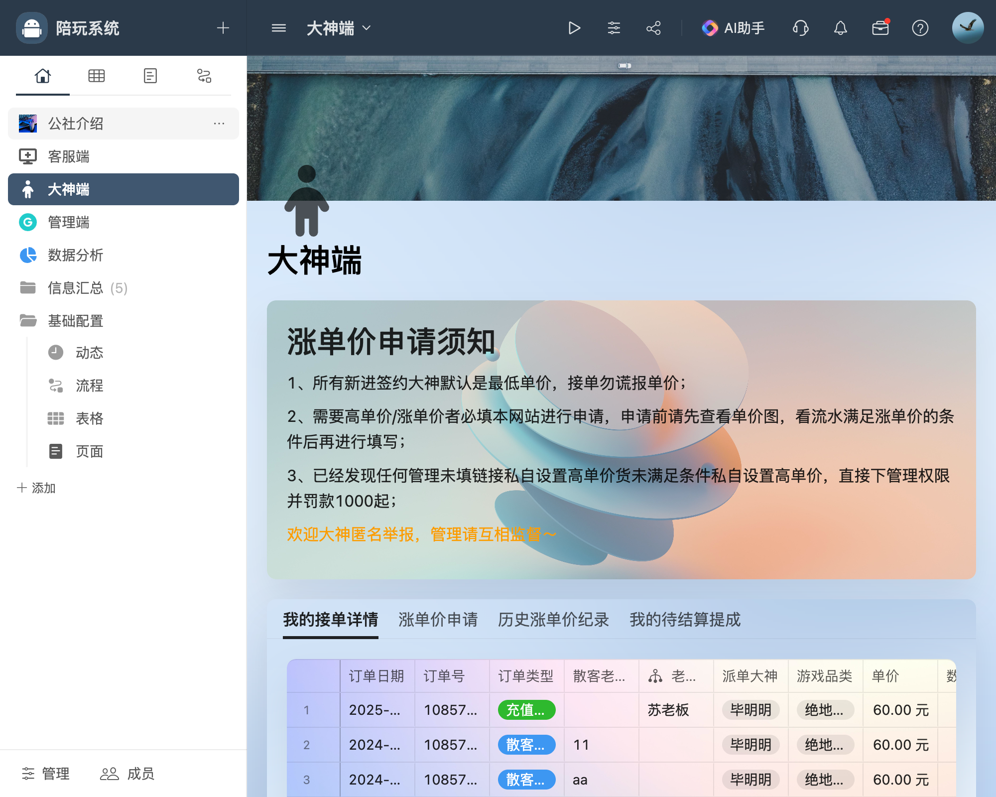Open the 历史涨单价纪录 tab
996x797 pixels.
point(553,620)
